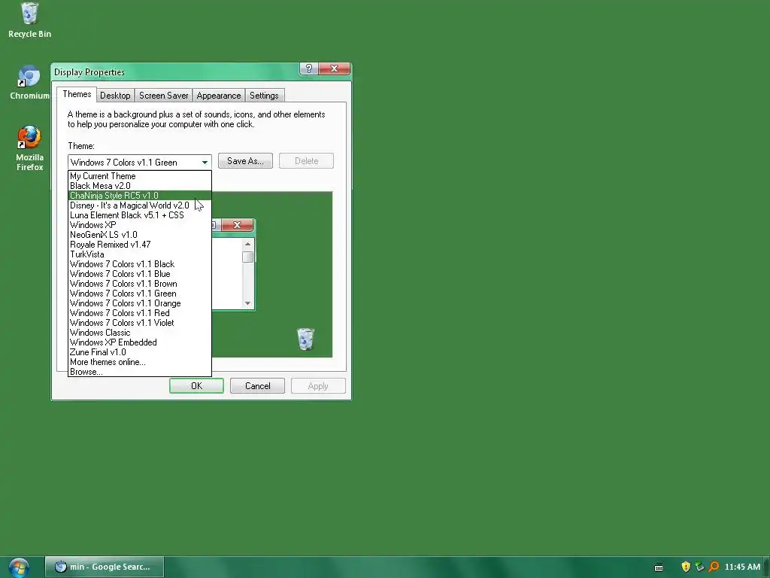This screenshot has width=770, height=578.
Task: Click the orange magnifier tray icon
Action: point(714,567)
